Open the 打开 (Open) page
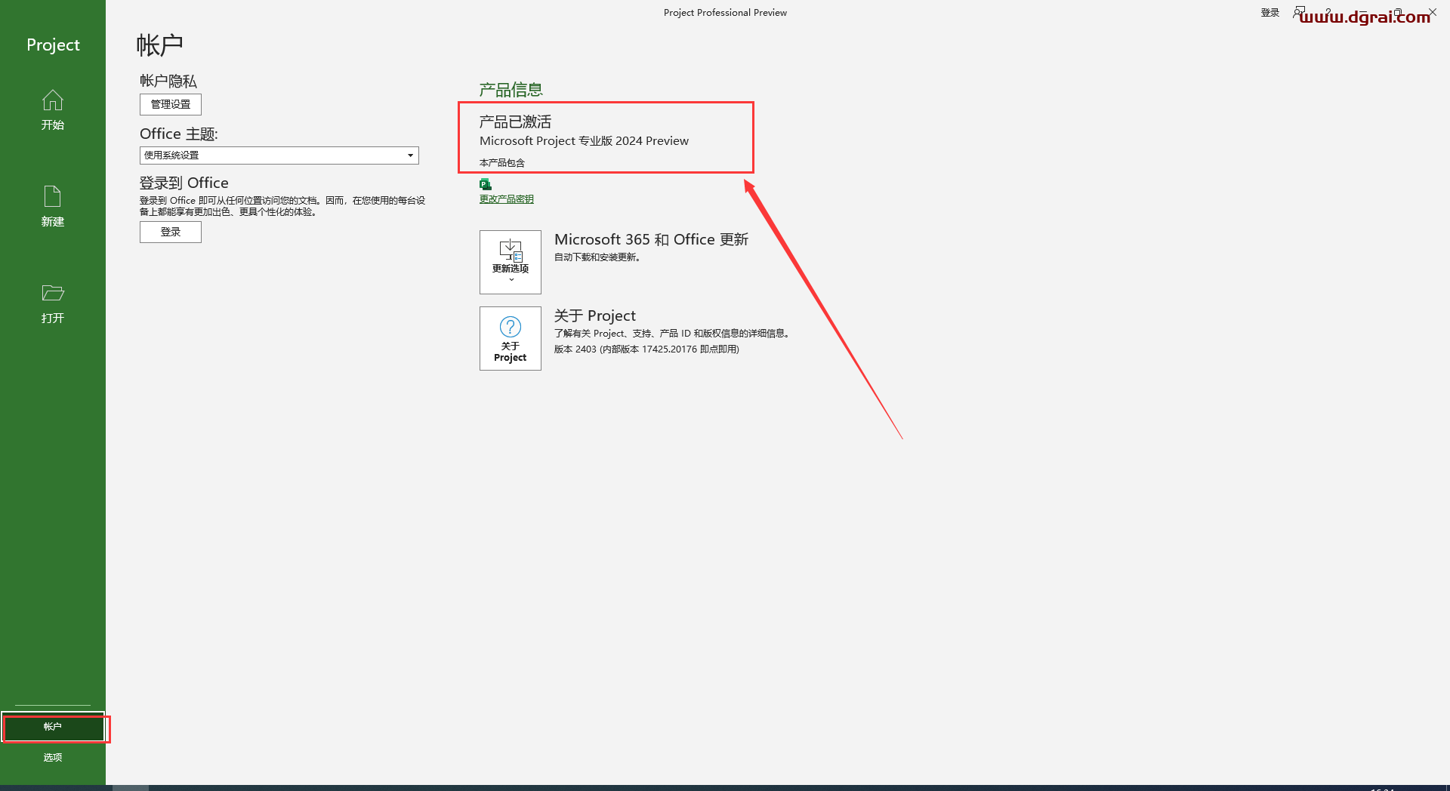The image size is (1450, 791). [x=53, y=303]
